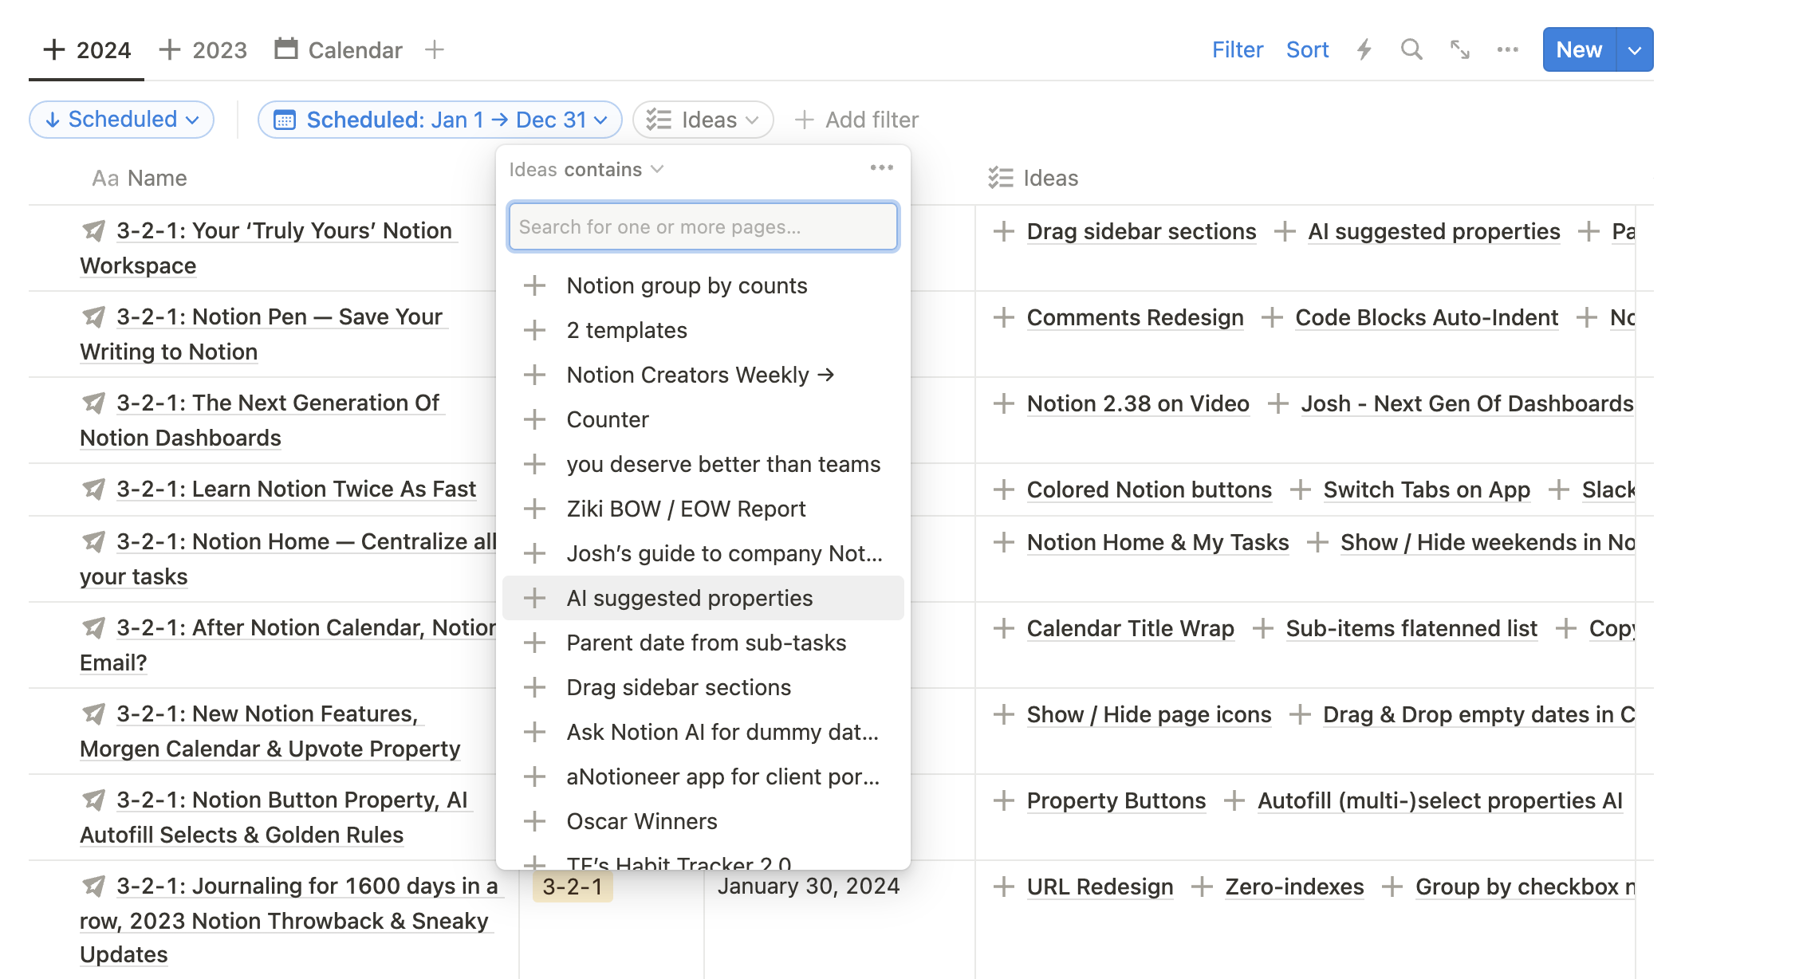This screenshot has width=1807, height=979.
Task: Click the Sort link
Action: [x=1307, y=49]
